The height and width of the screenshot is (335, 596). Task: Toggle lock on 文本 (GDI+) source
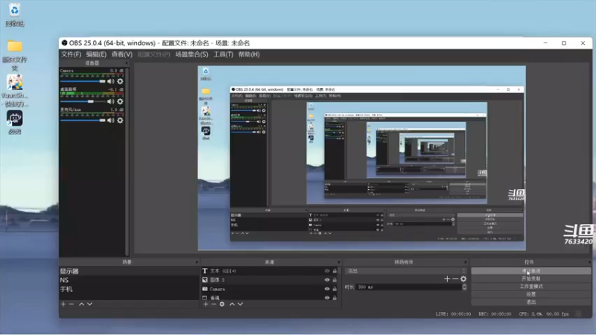[335, 271]
